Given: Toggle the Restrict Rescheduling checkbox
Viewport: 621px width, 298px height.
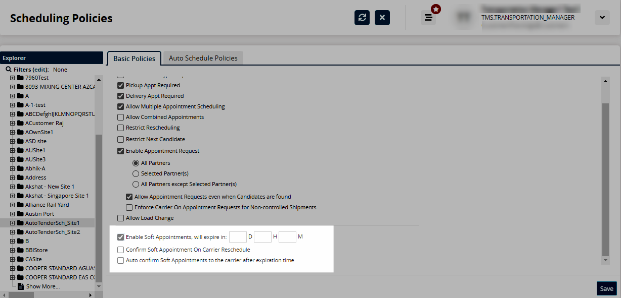Looking at the screenshot, I should click(120, 128).
